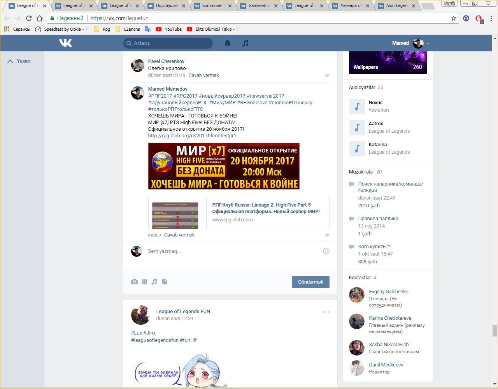Open the music player note icon in header
The image size is (498, 389).
245,43
